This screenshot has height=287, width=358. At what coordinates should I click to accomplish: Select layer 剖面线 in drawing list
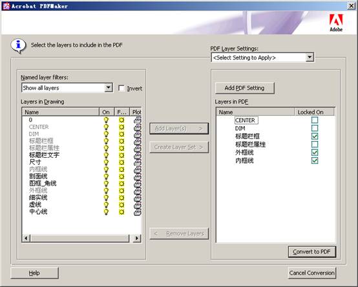pos(38,176)
